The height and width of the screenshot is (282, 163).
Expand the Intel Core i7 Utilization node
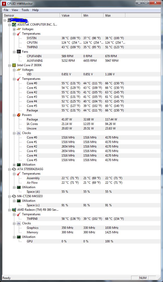pyautogui.click(x=14, y=165)
